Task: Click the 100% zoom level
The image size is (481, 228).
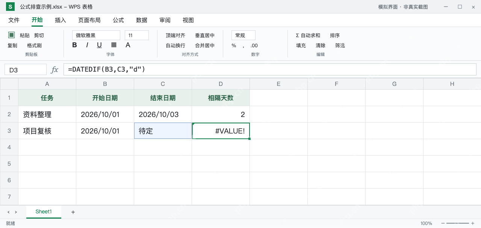Action: click(426, 223)
